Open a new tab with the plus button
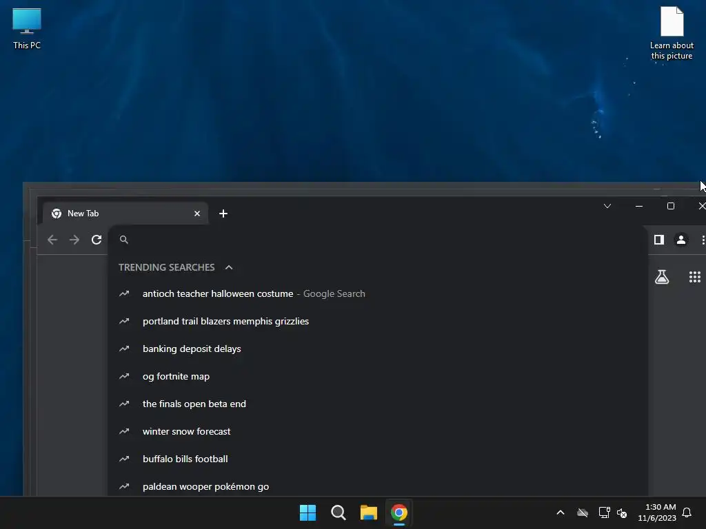Screen dimensions: 706x529 coord(223,214)
